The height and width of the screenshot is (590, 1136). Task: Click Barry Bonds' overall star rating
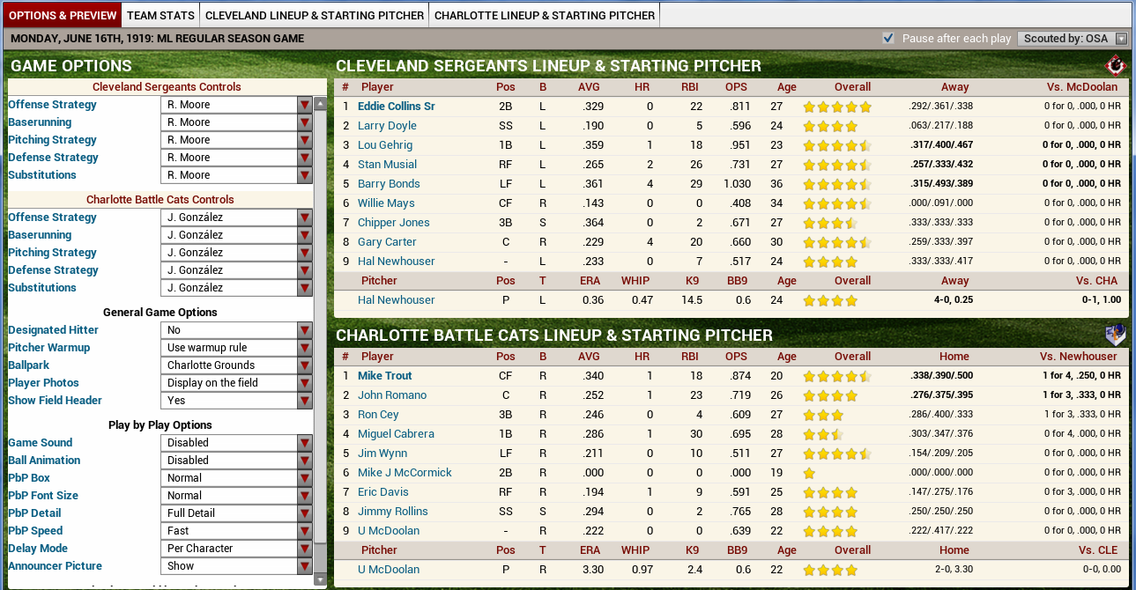coord(836,184)
